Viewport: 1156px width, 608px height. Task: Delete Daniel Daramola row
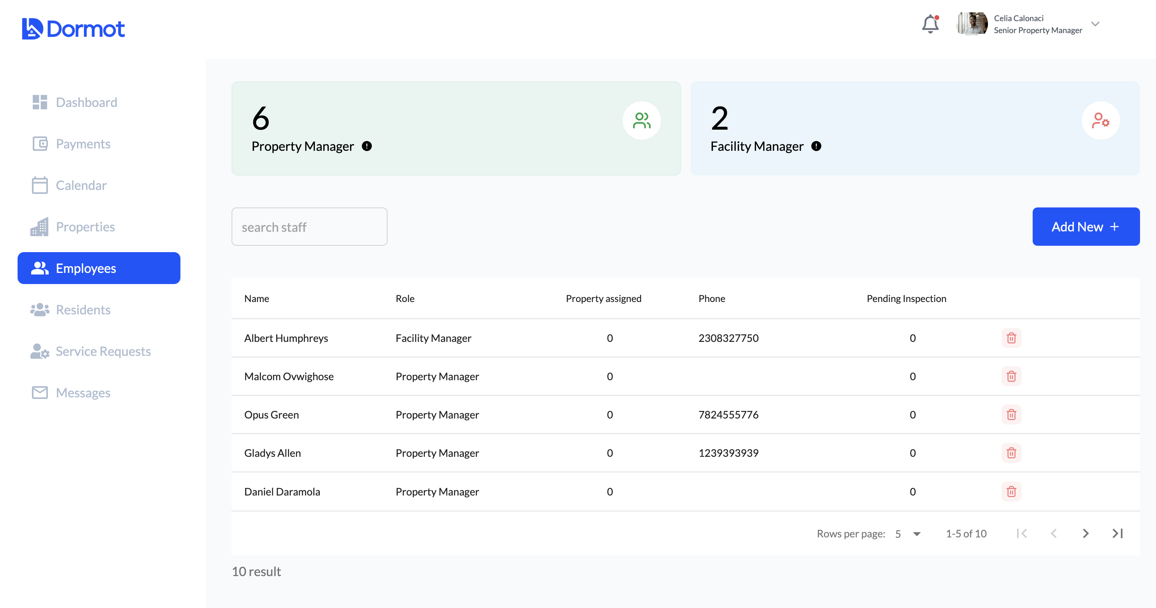(x=1011, y=492)
